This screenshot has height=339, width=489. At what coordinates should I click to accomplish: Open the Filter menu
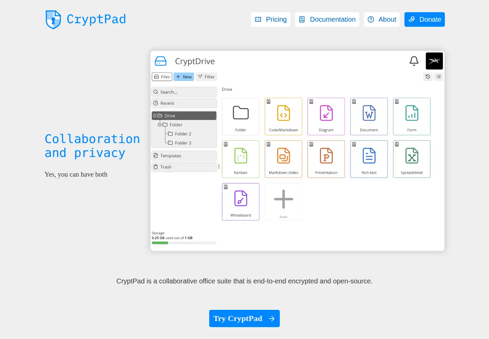point(206,77)
